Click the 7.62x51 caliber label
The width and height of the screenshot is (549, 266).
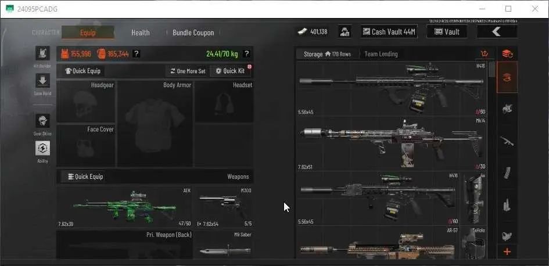[306, 167]
